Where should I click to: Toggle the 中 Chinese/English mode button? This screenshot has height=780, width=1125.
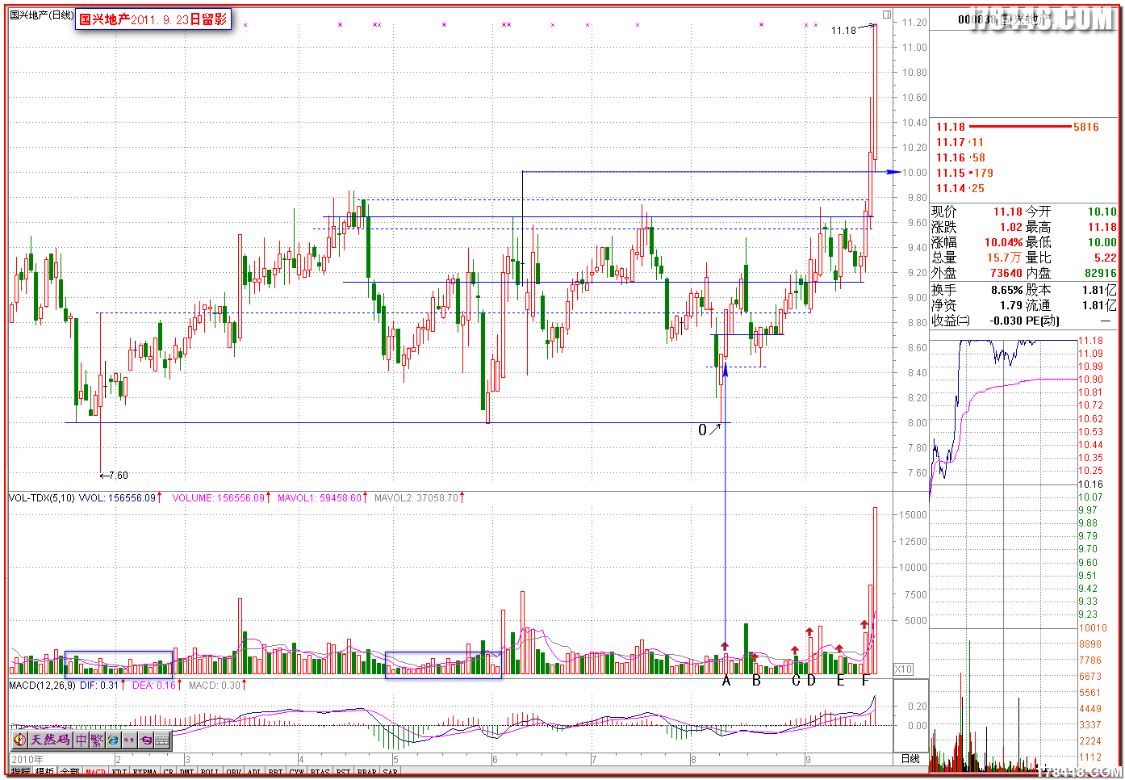coord(82,740)
